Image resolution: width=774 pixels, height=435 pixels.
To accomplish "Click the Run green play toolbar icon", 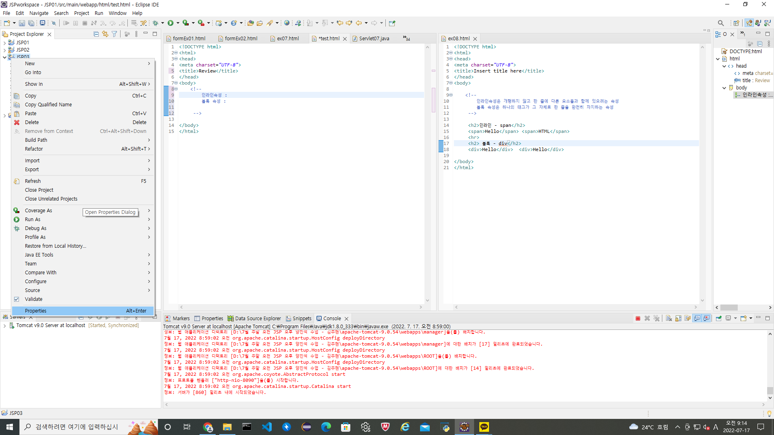I will (171, 23).
